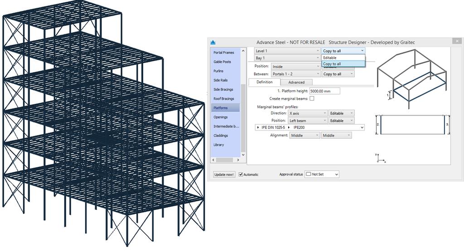
Task: Collapse the Copy to all combo beside Level 1
Action: click(x=343, y=51)
